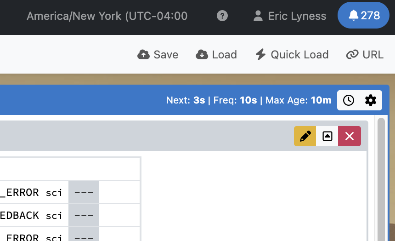The image size is (395, 241).
Task: Click the chain link URL icon
Action: pyautogui.click(x=352, y=55)
